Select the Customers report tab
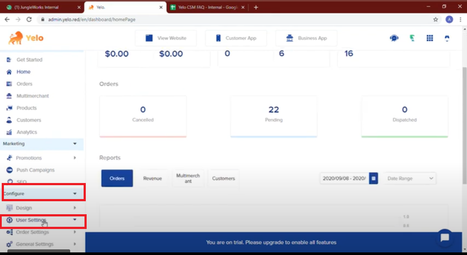Image resolution: width=467 pixels, height=255 pixels. click(x=224, y=178)
